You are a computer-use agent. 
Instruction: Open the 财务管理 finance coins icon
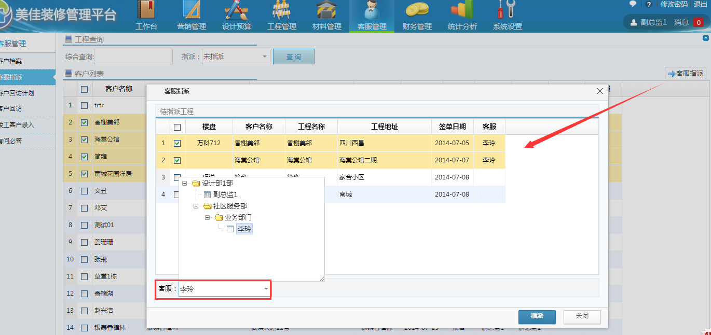click(x=417, y=10)
